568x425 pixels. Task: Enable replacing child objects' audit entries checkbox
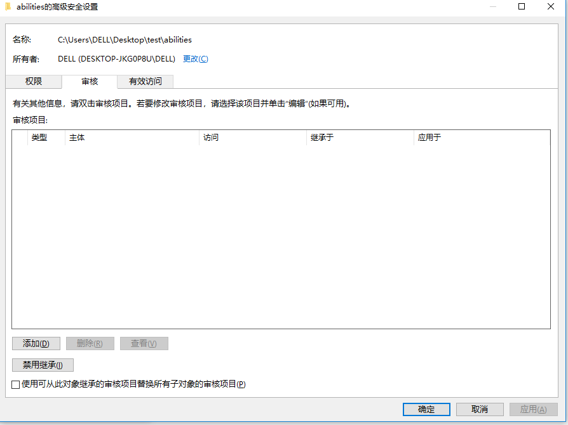tap(16, 384)
